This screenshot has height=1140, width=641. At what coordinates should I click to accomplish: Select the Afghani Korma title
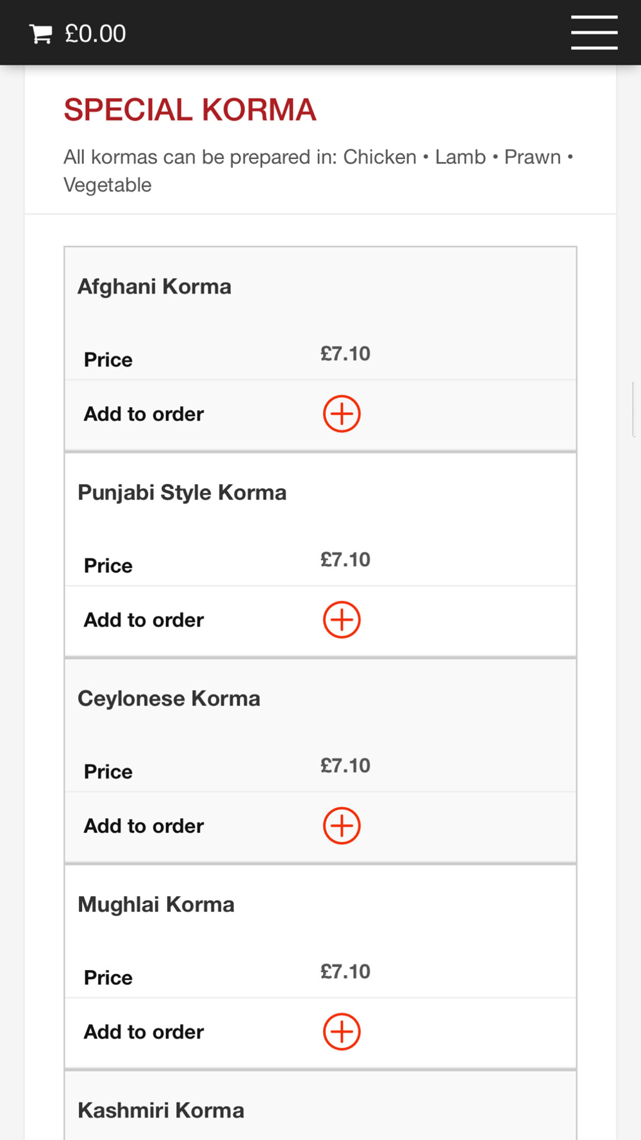point(154,286)
